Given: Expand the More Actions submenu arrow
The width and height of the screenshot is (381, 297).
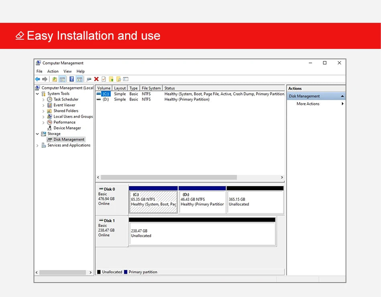Looking at the screenshot, I should coord(342,104).
